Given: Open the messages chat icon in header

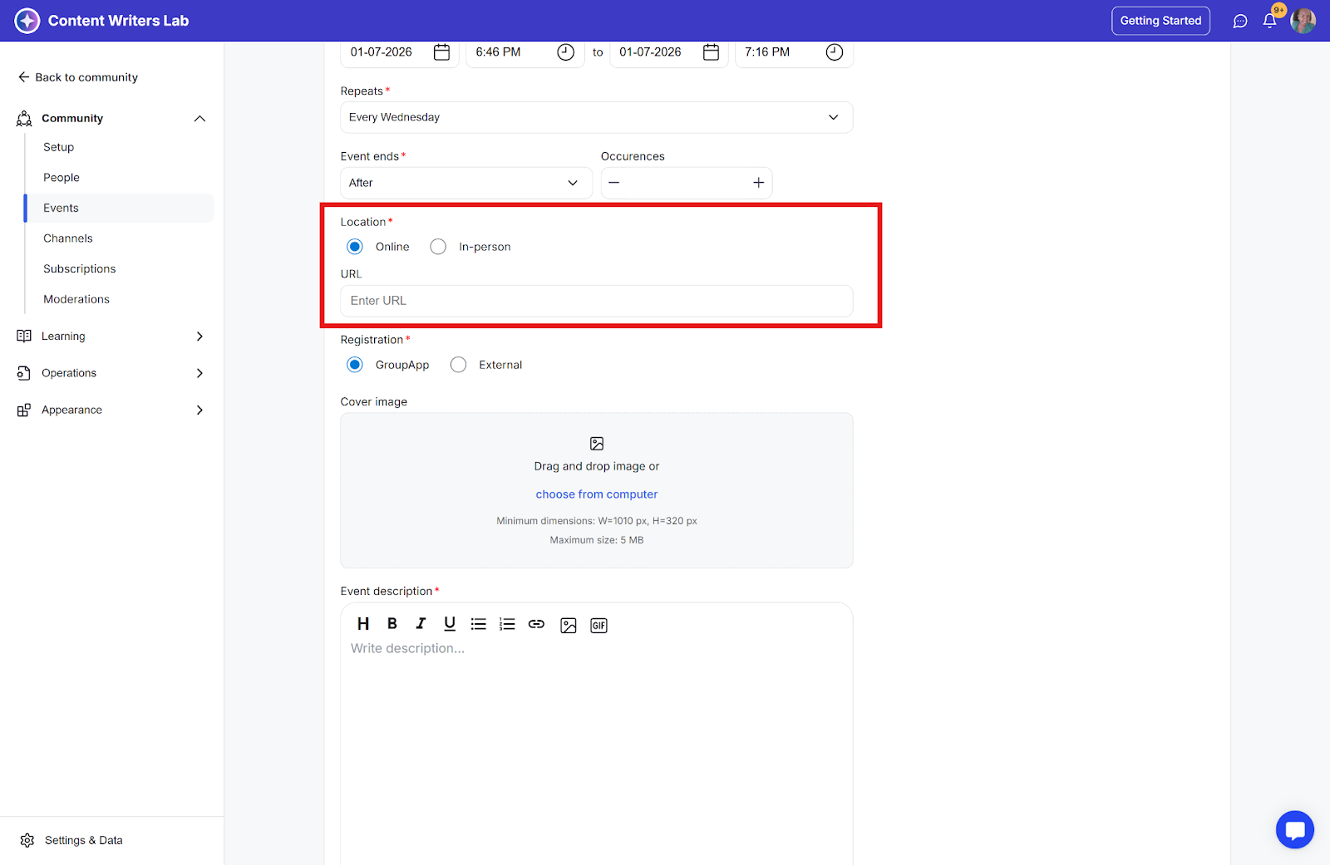Looking at the screenshot, I should click(1240, 21).
